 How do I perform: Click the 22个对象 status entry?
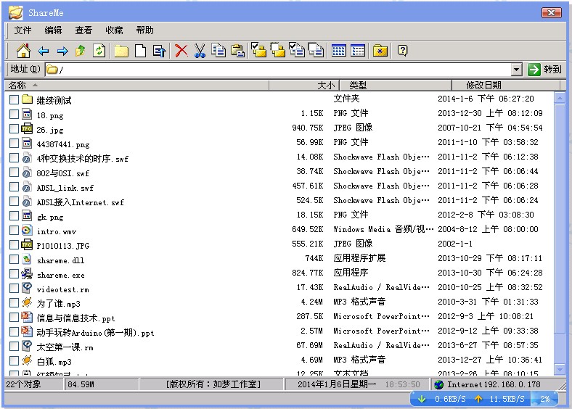23,384
